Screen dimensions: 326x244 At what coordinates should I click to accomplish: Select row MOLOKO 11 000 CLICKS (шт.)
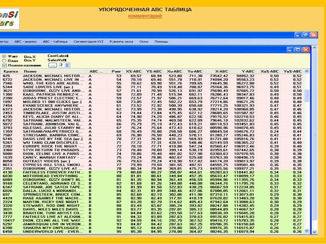coord(152,102)
